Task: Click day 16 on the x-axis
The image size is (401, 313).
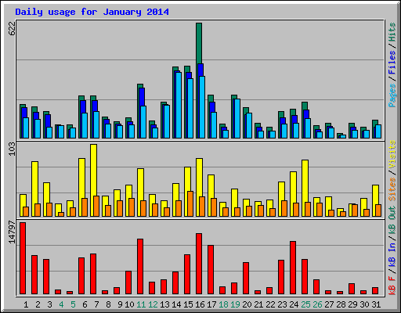Action: (200, 304)
